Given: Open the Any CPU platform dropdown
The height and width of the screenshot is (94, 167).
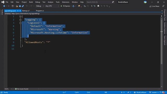Looking at the screenshot, I should point(52,6).
